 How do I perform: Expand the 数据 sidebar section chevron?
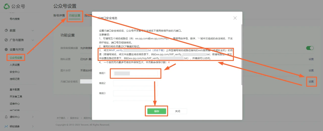pyautogui.click(x=33, y=30)
